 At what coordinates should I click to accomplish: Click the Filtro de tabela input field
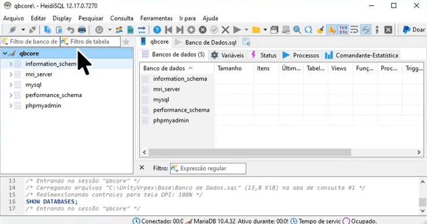click(x=90, y=42)
